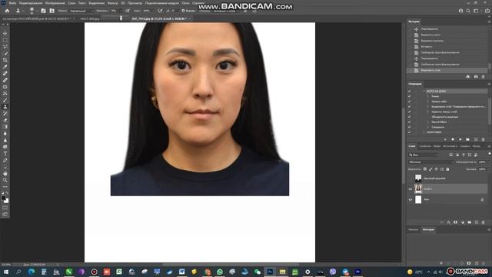Open the Изображение menu
This screenshot has width=492, height=277.
coord(55,3)
